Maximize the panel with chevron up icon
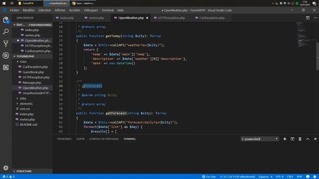This screenshot has height=179, width=319. [308, 139]
